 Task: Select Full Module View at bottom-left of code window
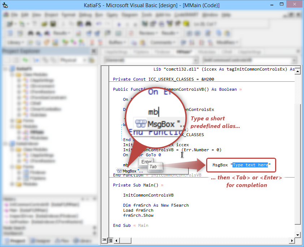(110, 240)
